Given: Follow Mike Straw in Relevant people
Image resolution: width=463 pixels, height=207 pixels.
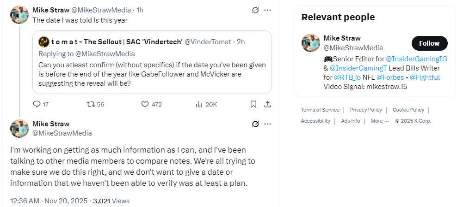Looking at the screenshot, I should tap(430, 44).
